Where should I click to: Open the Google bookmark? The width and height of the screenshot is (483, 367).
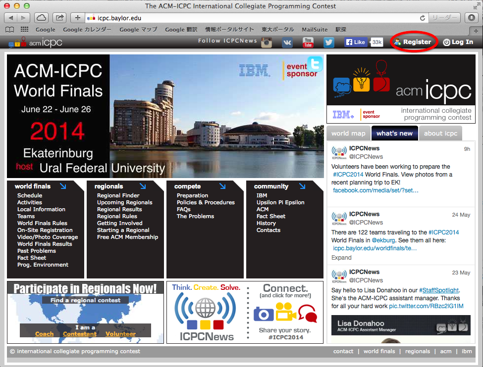click(46, 30)
